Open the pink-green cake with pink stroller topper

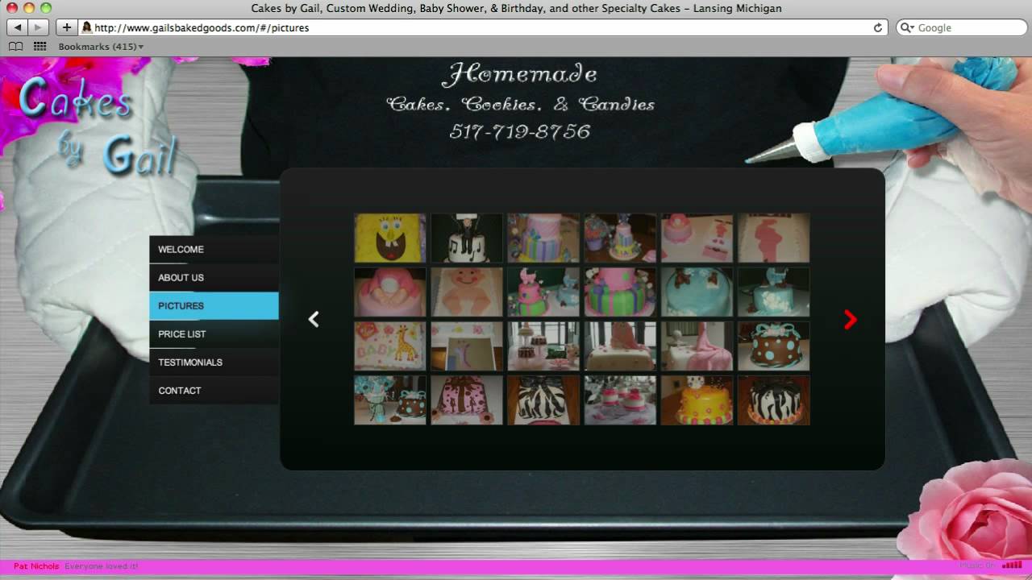[x=543, y=292]
